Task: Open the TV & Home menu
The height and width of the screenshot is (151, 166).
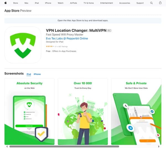Action: click(x=89, y=3)
